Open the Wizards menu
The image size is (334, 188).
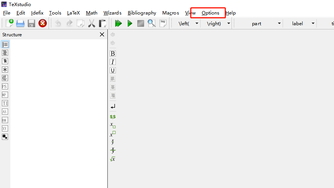(112, 13)
